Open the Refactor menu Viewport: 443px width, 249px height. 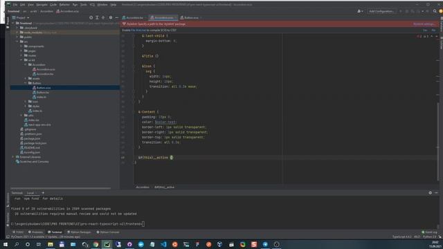click(64, 5)
